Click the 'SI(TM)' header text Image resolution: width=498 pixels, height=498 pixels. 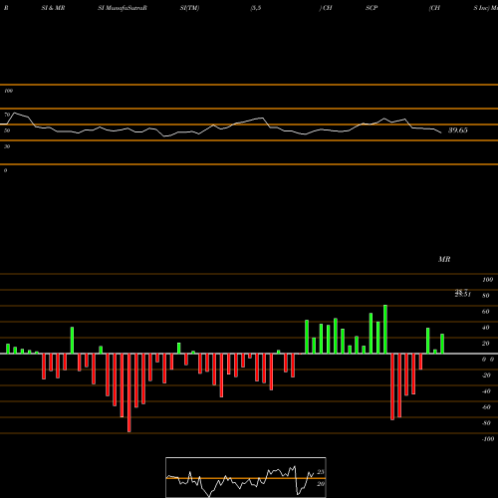pyautogui.click(x=189, y=8)
